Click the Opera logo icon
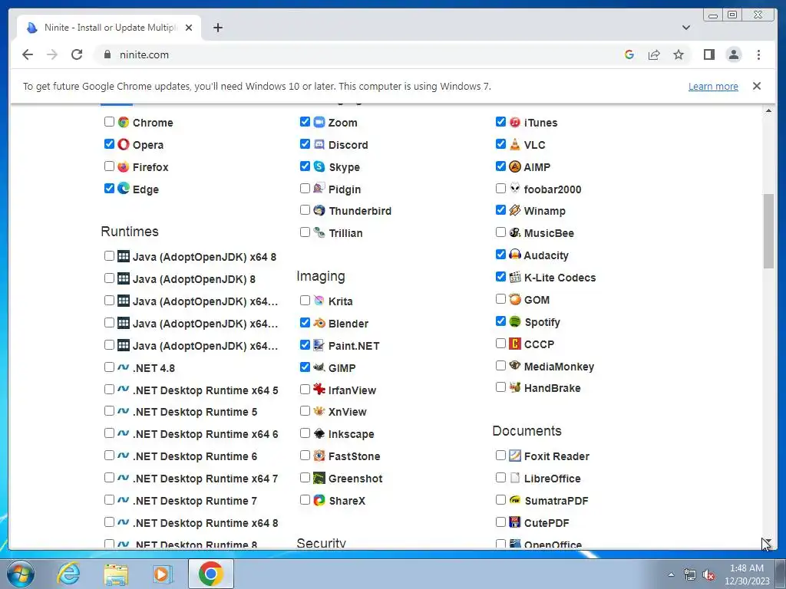 point(124,144)
